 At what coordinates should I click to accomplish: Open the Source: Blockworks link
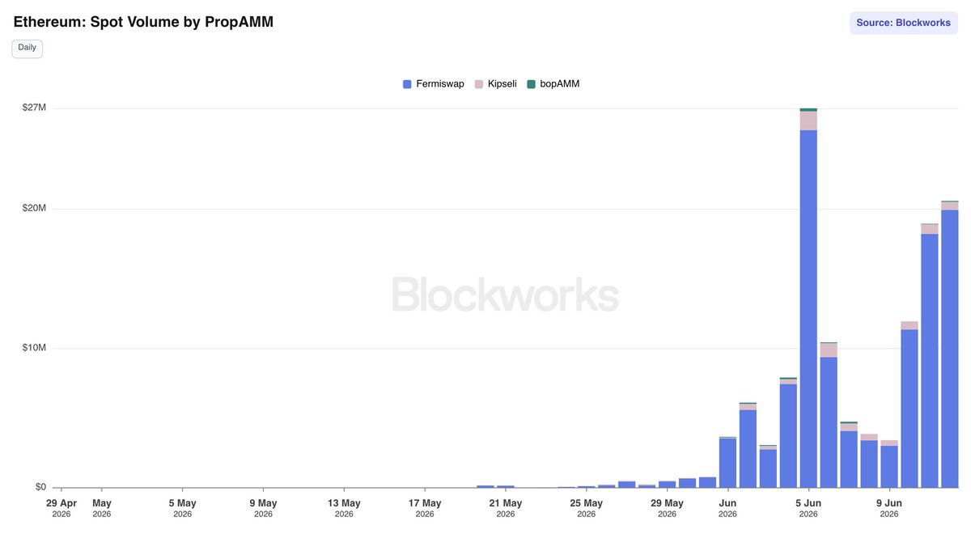[x=903, y=23]
